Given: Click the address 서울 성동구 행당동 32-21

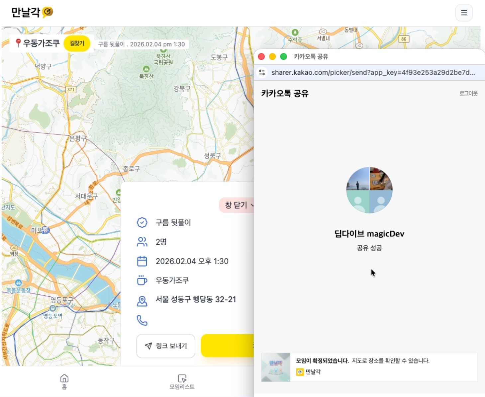Looking at the screenshot, I should (x=196, y=299).
